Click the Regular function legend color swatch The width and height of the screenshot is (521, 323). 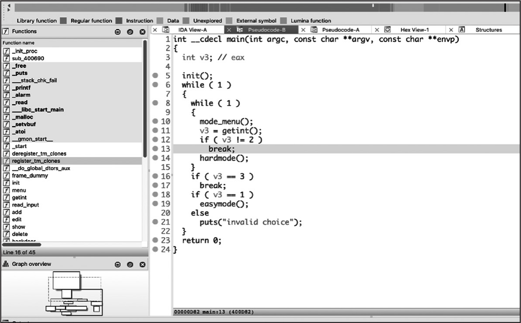[120, 20]
